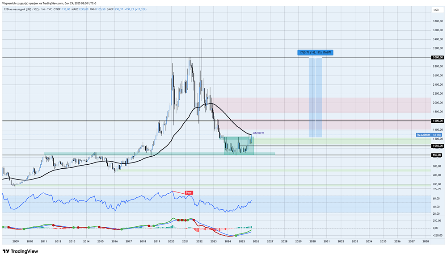
Task: Click the 200,00 price axis label
Action: pyautogui.click(x=438, y=184)
